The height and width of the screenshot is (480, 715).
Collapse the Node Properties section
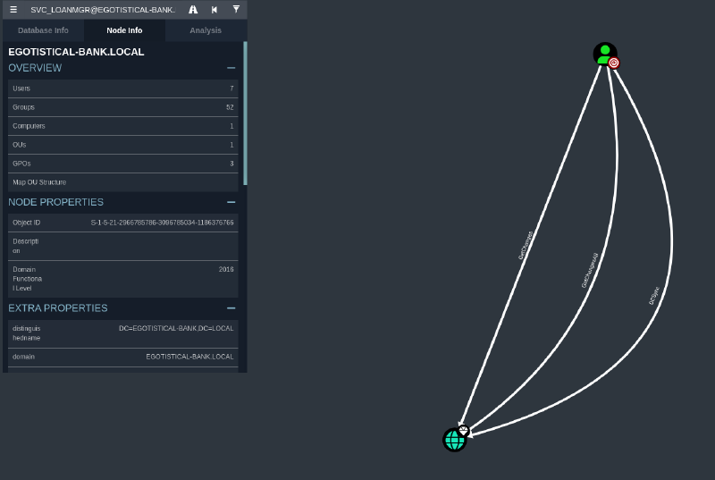[x=231, y=202]
